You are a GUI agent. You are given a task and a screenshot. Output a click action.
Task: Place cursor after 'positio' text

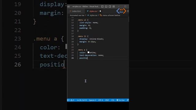[88, 58]
